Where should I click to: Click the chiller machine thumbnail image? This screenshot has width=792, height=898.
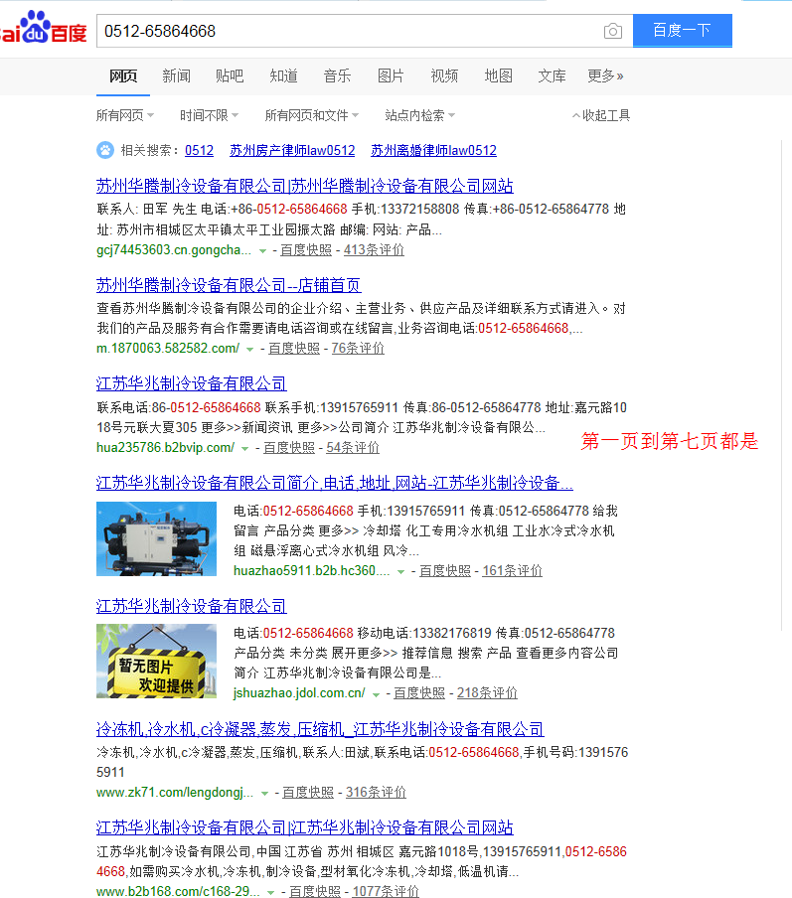tap(156, 539)
